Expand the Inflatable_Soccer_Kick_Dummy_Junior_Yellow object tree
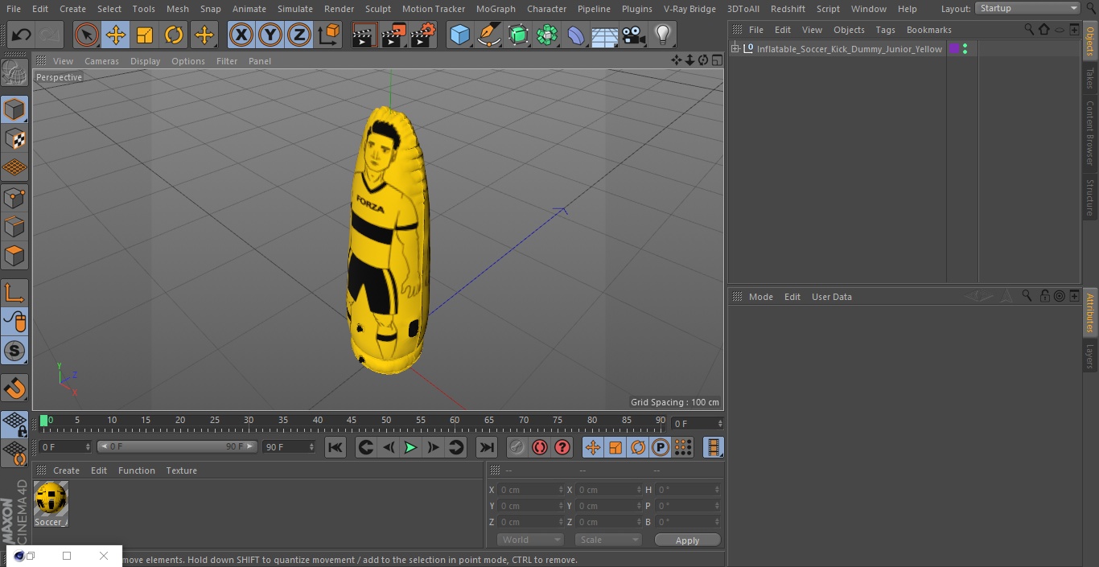 pos(735,49)
